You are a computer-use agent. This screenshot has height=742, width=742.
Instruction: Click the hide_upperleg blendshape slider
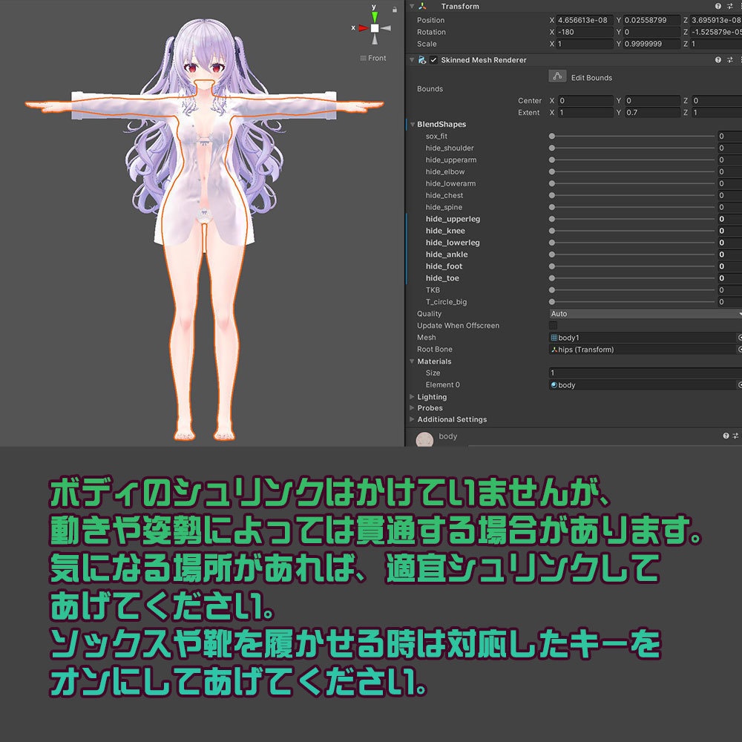pos(631,219)
